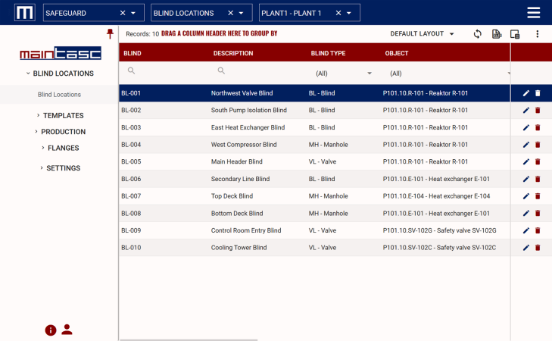The width and height of the screenshot is (552, 341).
Task: Expand the TEMPLATES section in sidebar
Action: 63,115
